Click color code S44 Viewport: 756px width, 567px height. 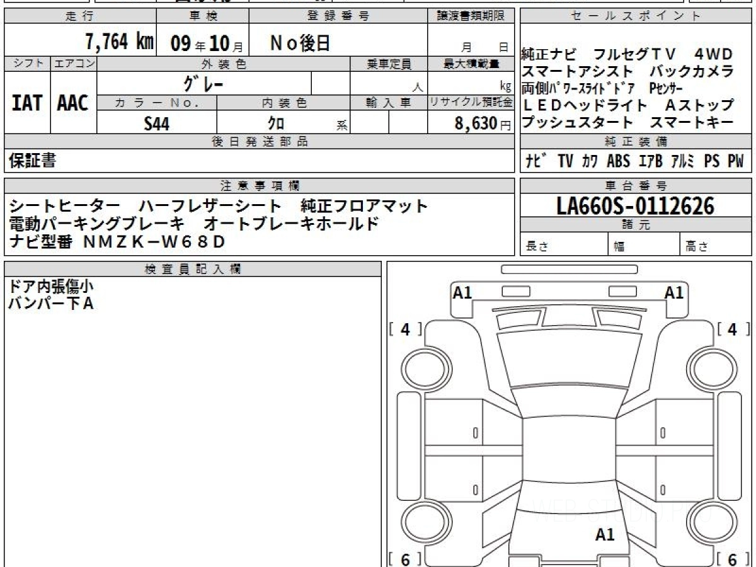click(x=157, y=123)
